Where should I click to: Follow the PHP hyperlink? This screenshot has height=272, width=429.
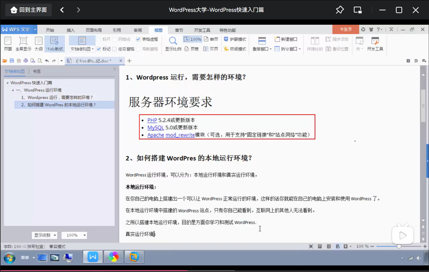152,120
